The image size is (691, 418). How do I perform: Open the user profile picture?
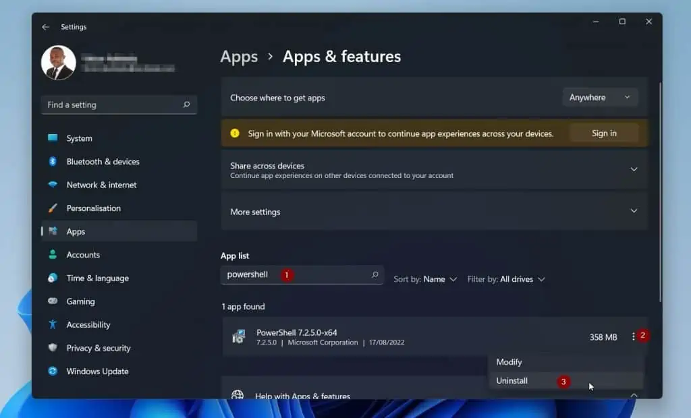point(59,63)
